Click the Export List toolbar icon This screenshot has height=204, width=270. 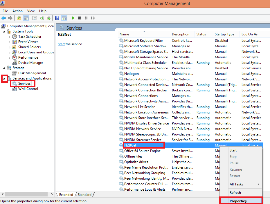(x=48, y=18)
